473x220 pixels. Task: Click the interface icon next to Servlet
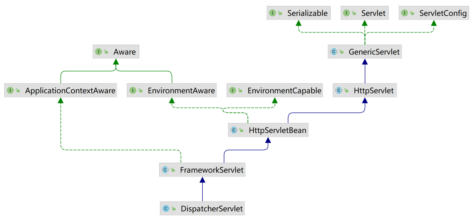346,13
